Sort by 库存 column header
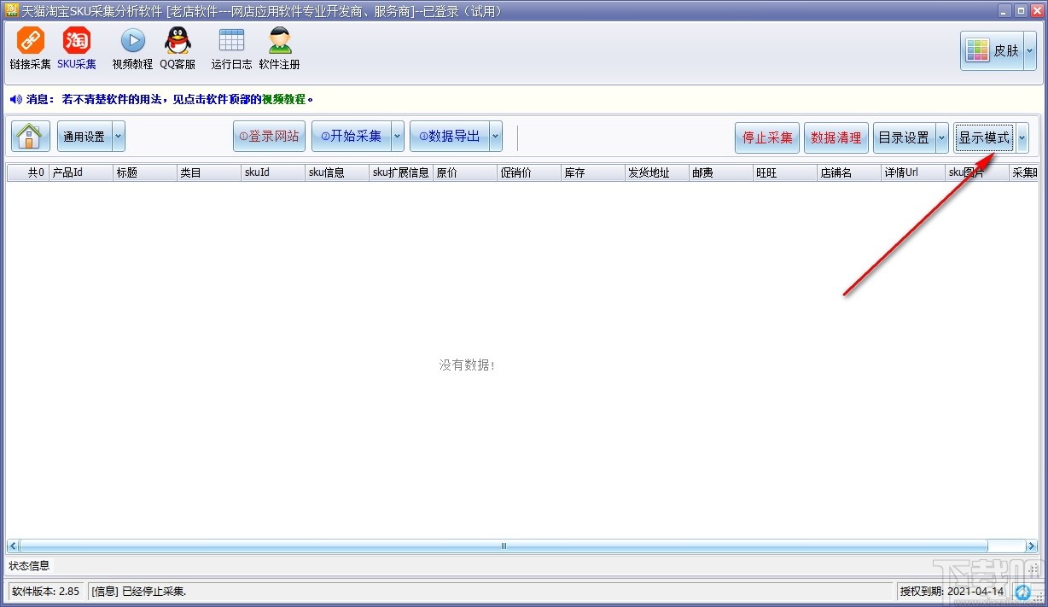1048x607 pixels. [x=593, y=172]
